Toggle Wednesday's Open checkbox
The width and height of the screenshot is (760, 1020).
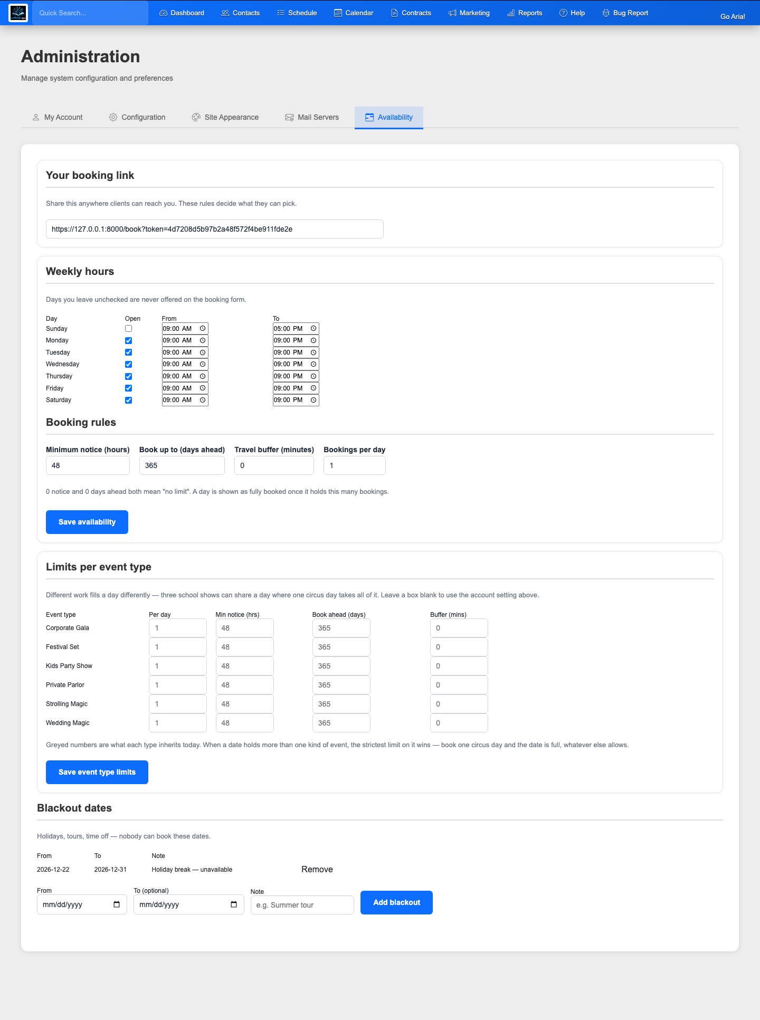128,364
